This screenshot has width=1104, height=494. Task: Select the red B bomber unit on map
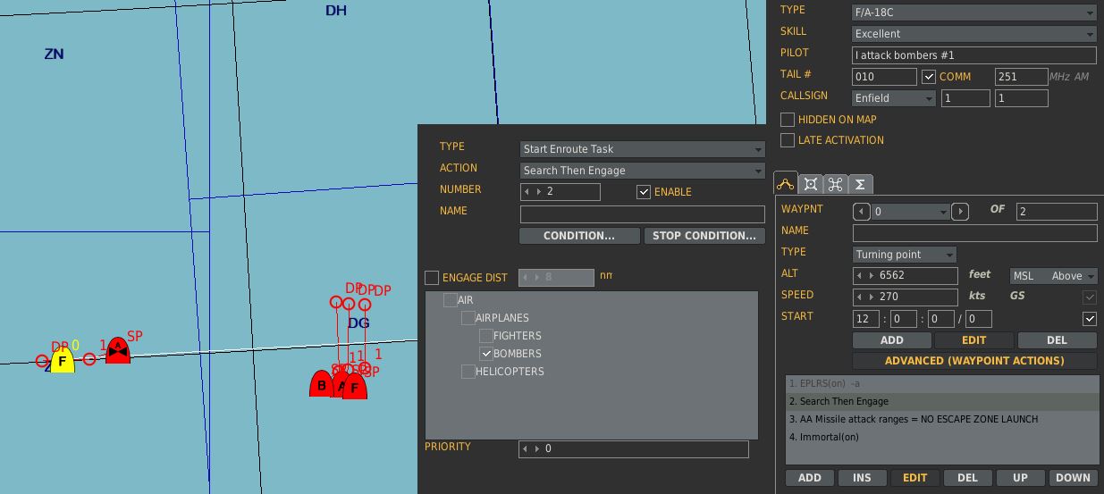coord(322,384)
